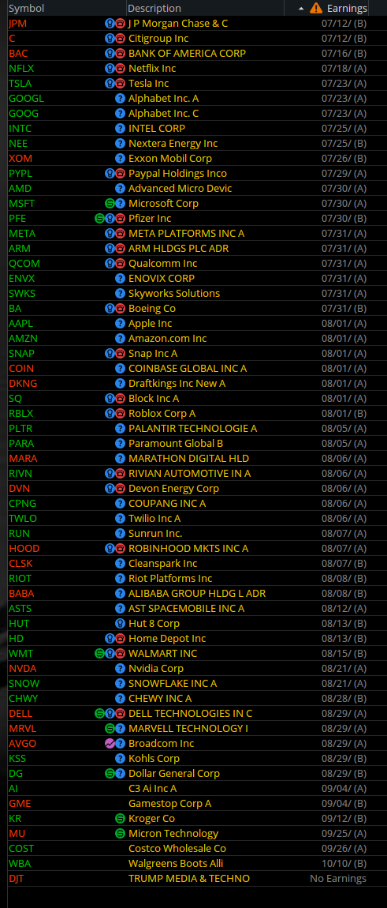The width and height of the screenshot is (387, 908).
Task: Click the Costco Wholesale Co description
Action: click(177, 849)
